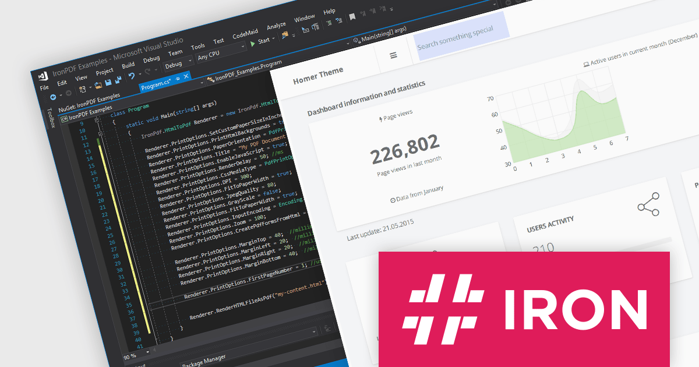This screenshot has width=699, height=367.
Task: Toggle a bookmark using the bookmark icon
Action: coord(352,17)
